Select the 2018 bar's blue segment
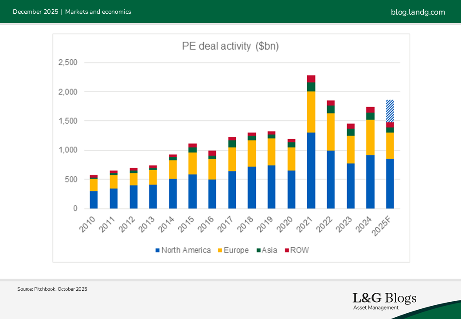461x319 pixels. point(252,187)
